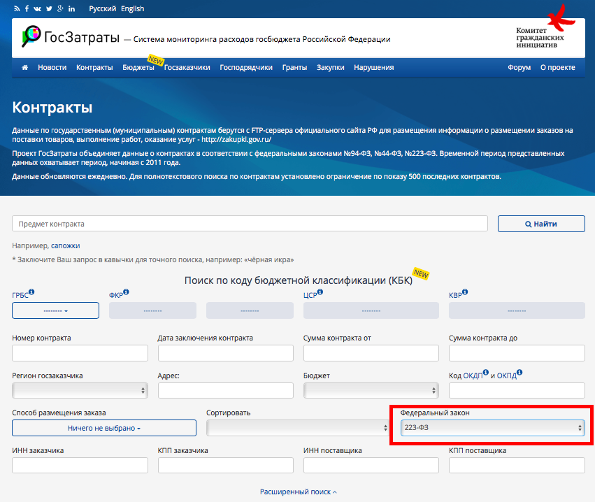Show info tooltip next to ГРБС
The width and height of the screenshot is (595, 502).
click(x=31, y=292)
